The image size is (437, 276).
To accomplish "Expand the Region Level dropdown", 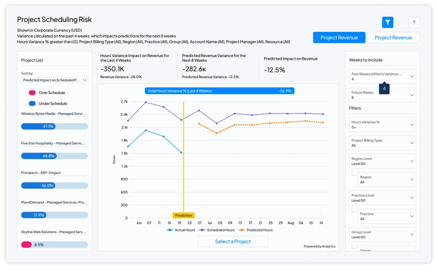I will click(382, 161).
